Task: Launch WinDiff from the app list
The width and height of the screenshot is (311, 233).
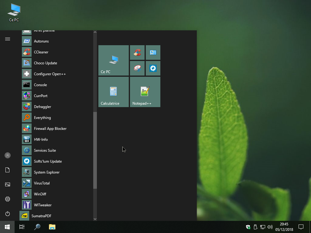Action: pyautogui.click(x=56, y=194)
